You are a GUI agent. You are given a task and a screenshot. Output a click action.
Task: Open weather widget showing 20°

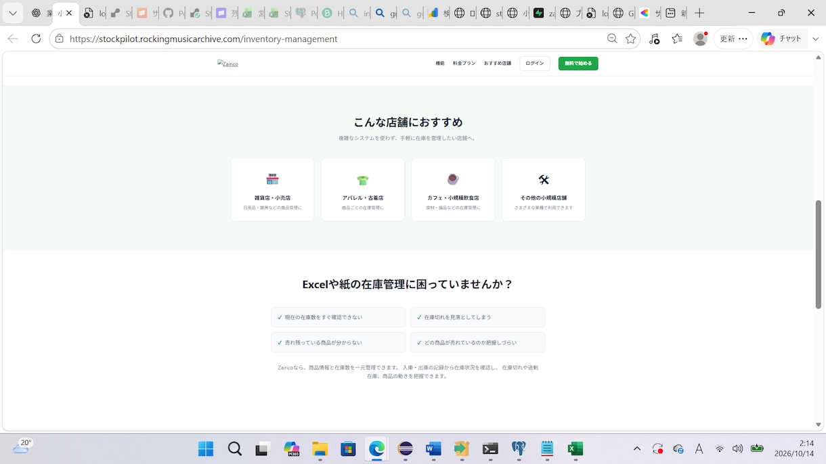[22, 446]
